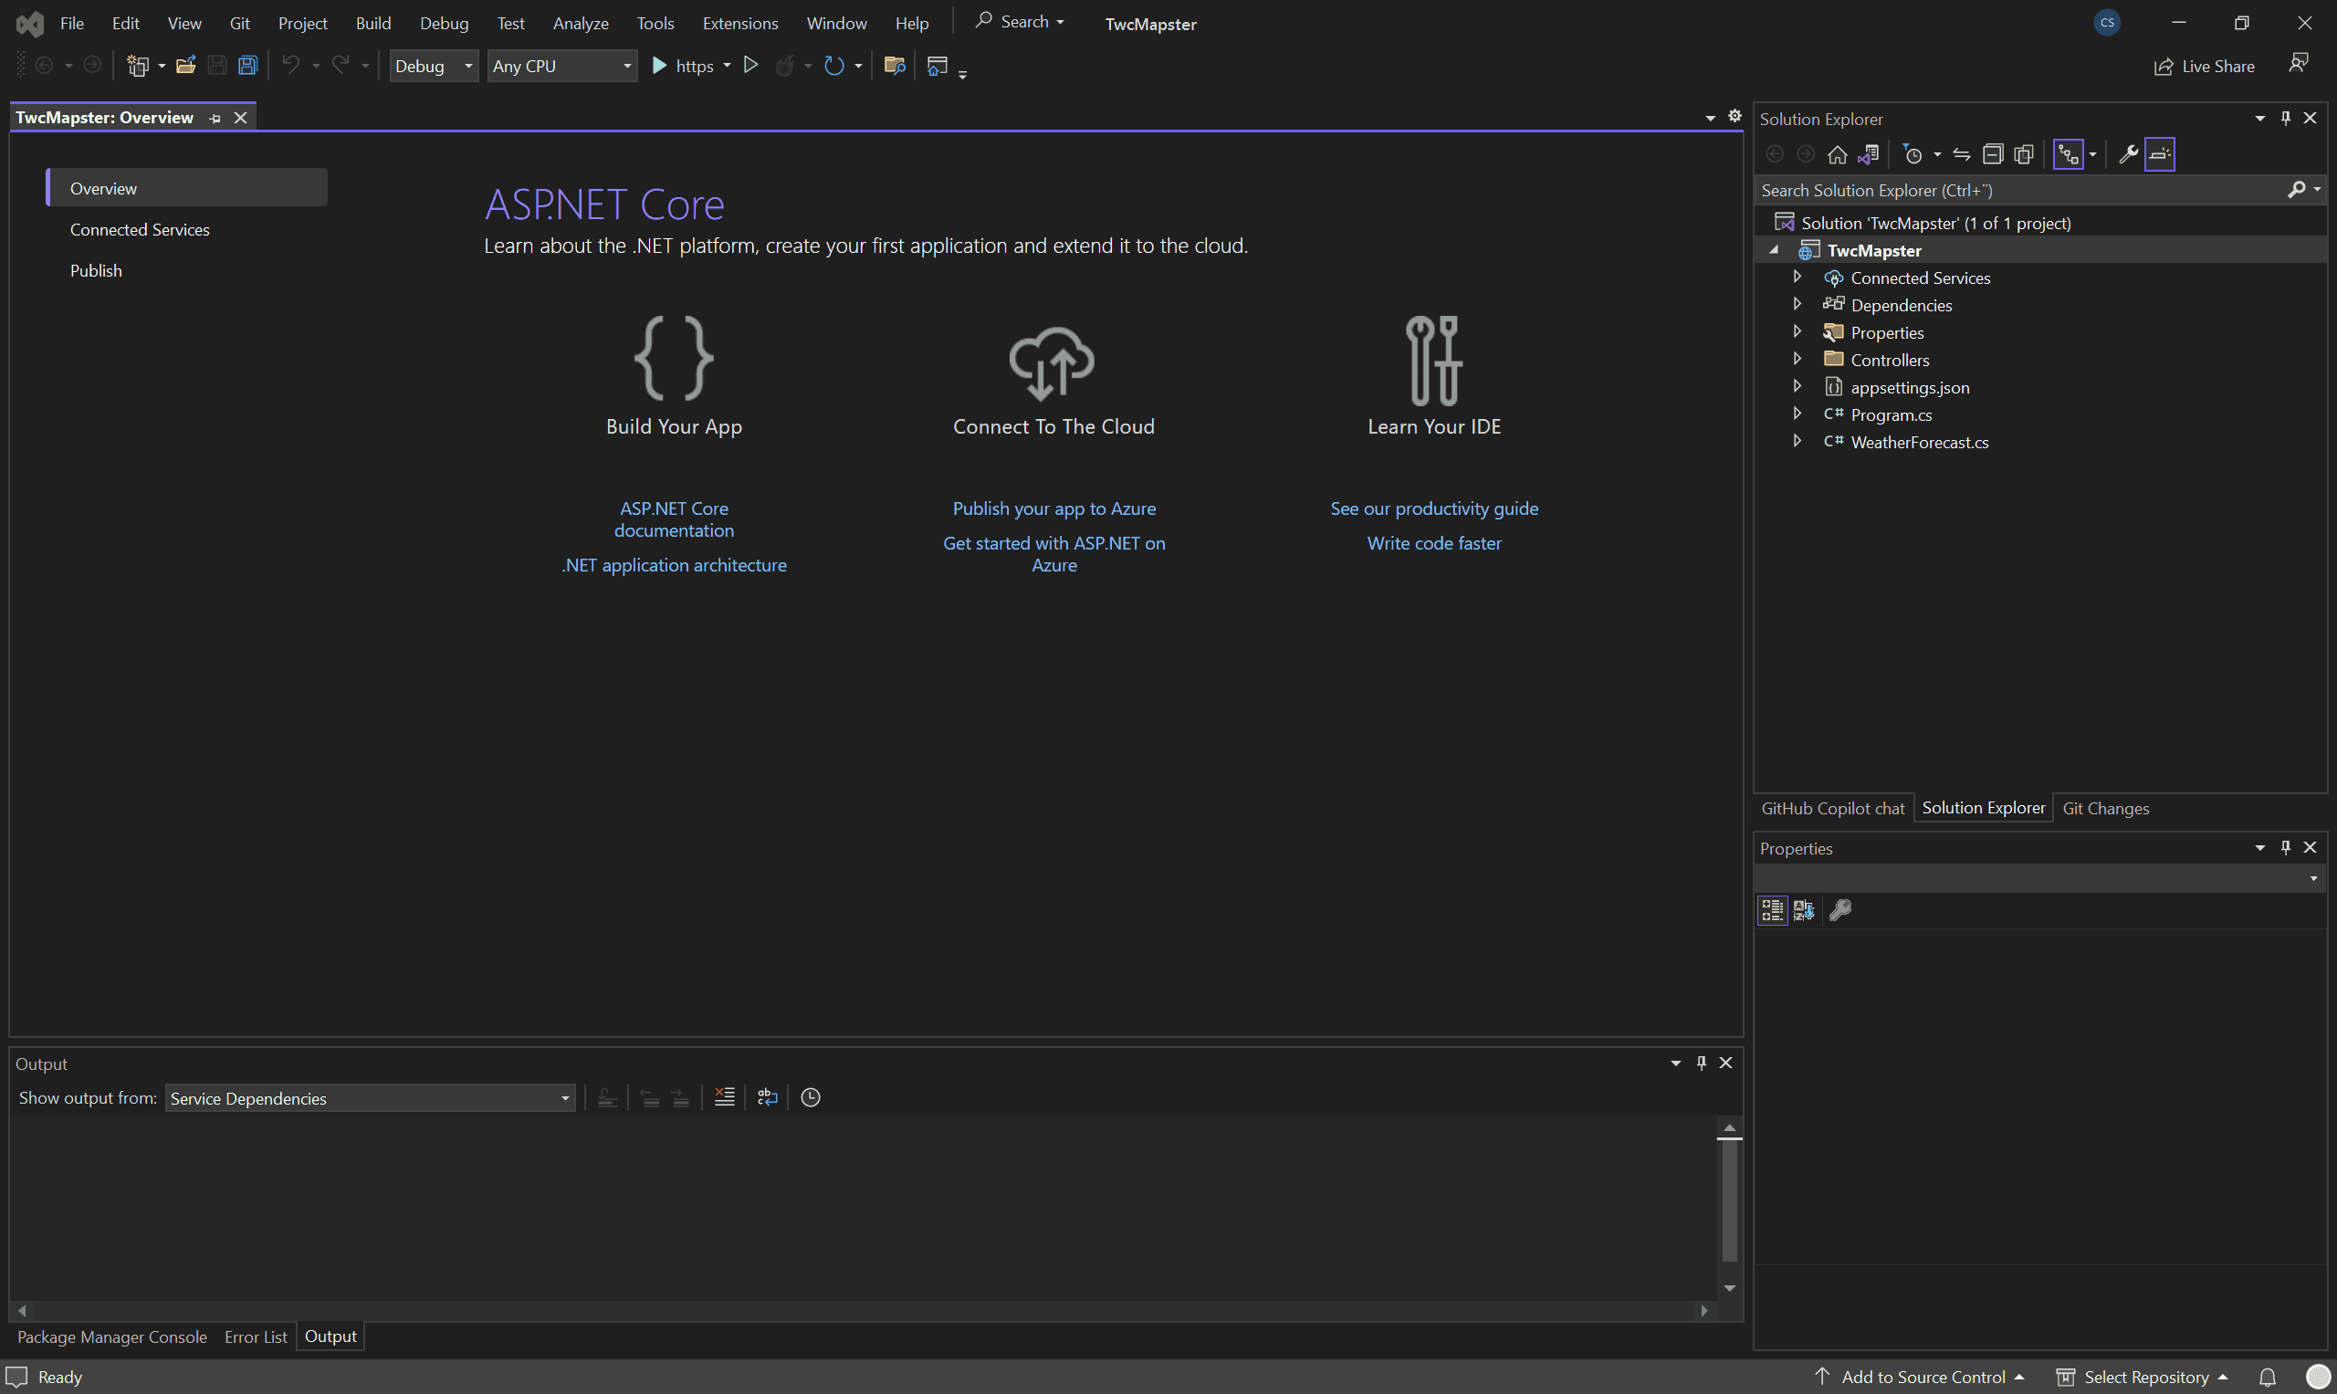
Task: Click Start Without Debugging outline play icon
Action: 750,65
